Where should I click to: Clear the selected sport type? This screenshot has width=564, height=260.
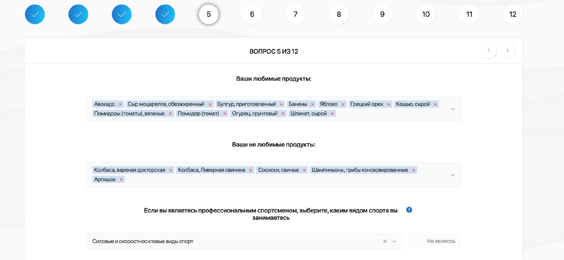tap(384, 241)
